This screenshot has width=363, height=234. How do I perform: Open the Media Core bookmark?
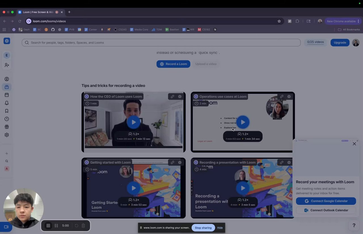click(x=139, y=29)
